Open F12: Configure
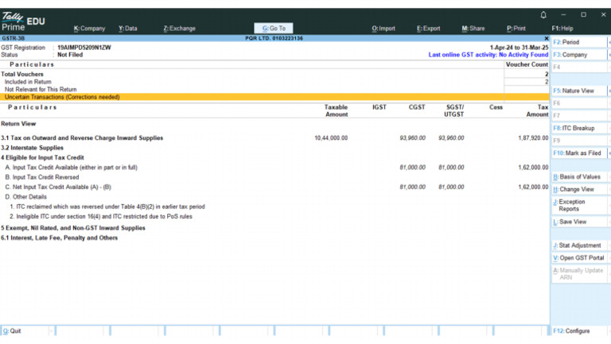611x344 pixels. click(579, 330)
